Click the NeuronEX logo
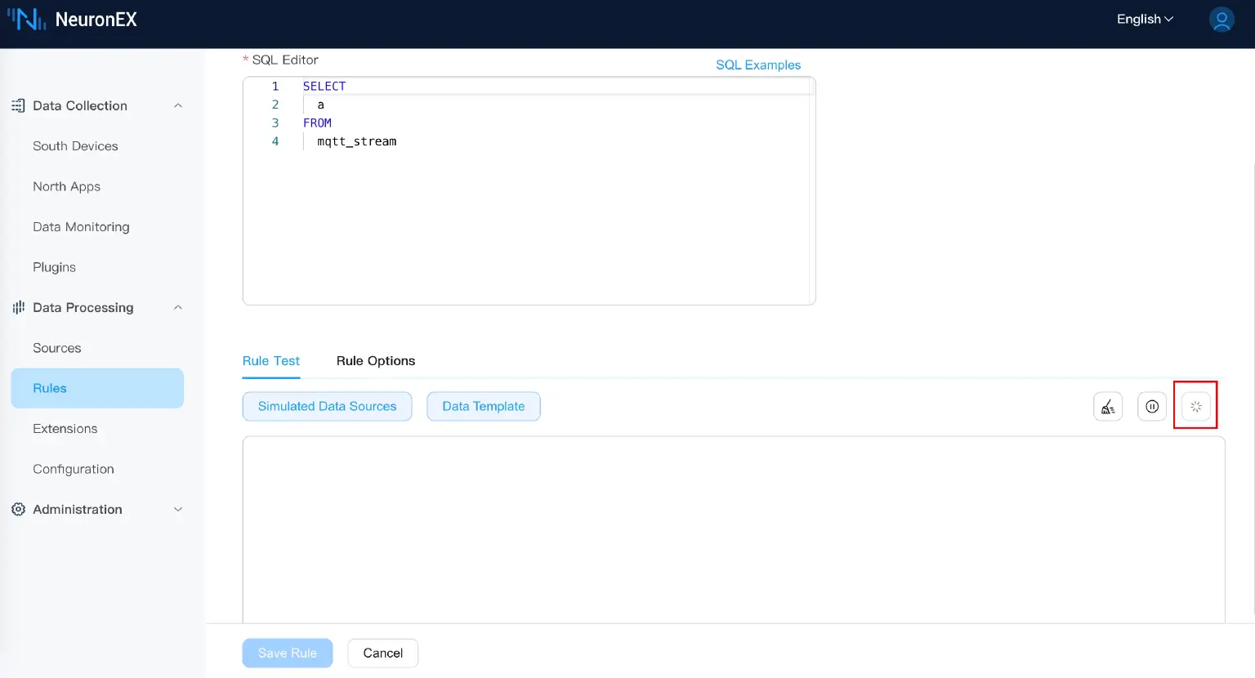Viewport: 1255px width, 678px height. pos(72,20)
